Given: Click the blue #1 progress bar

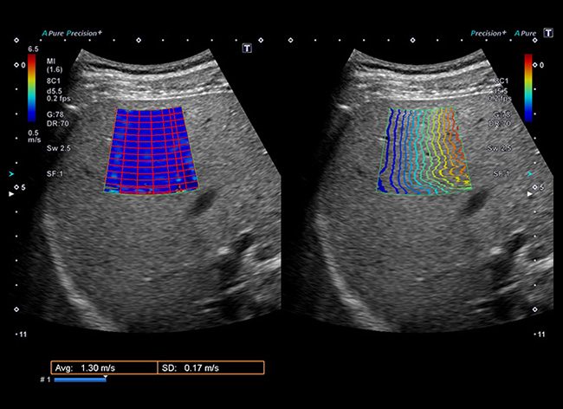Looking at the screenshot, I should pos(80,380).
